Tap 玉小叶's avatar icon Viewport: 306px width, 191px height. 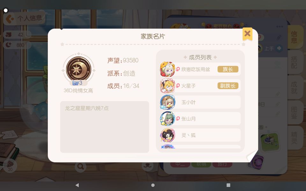pos(167,102)
